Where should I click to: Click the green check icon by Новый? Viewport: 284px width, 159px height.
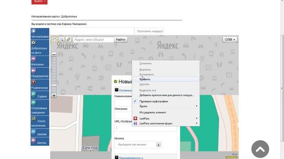[x=115, y=81]
